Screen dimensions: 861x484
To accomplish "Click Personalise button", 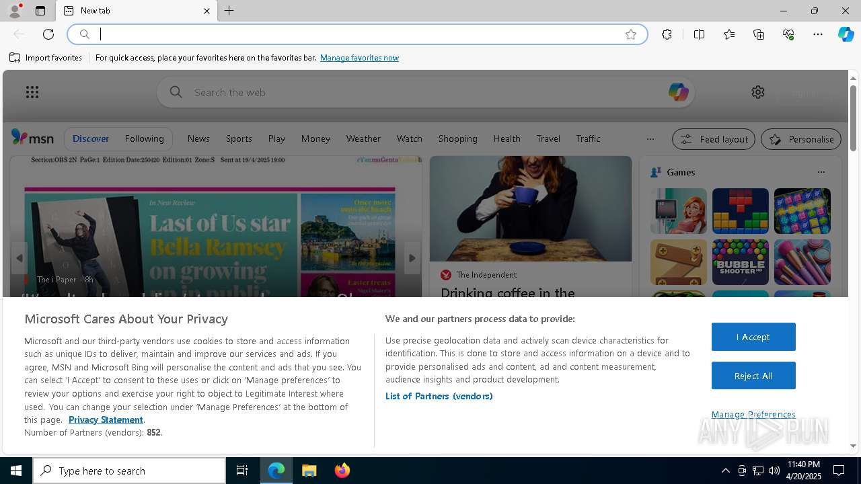I will pyautogui.click(x=801, y=139).
